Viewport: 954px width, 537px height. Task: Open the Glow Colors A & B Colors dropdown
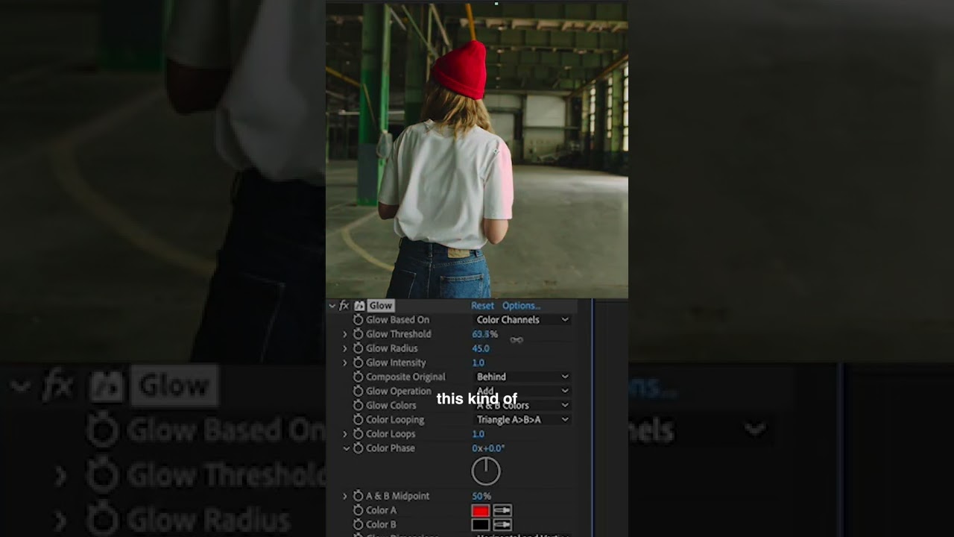tap(522, 405)
